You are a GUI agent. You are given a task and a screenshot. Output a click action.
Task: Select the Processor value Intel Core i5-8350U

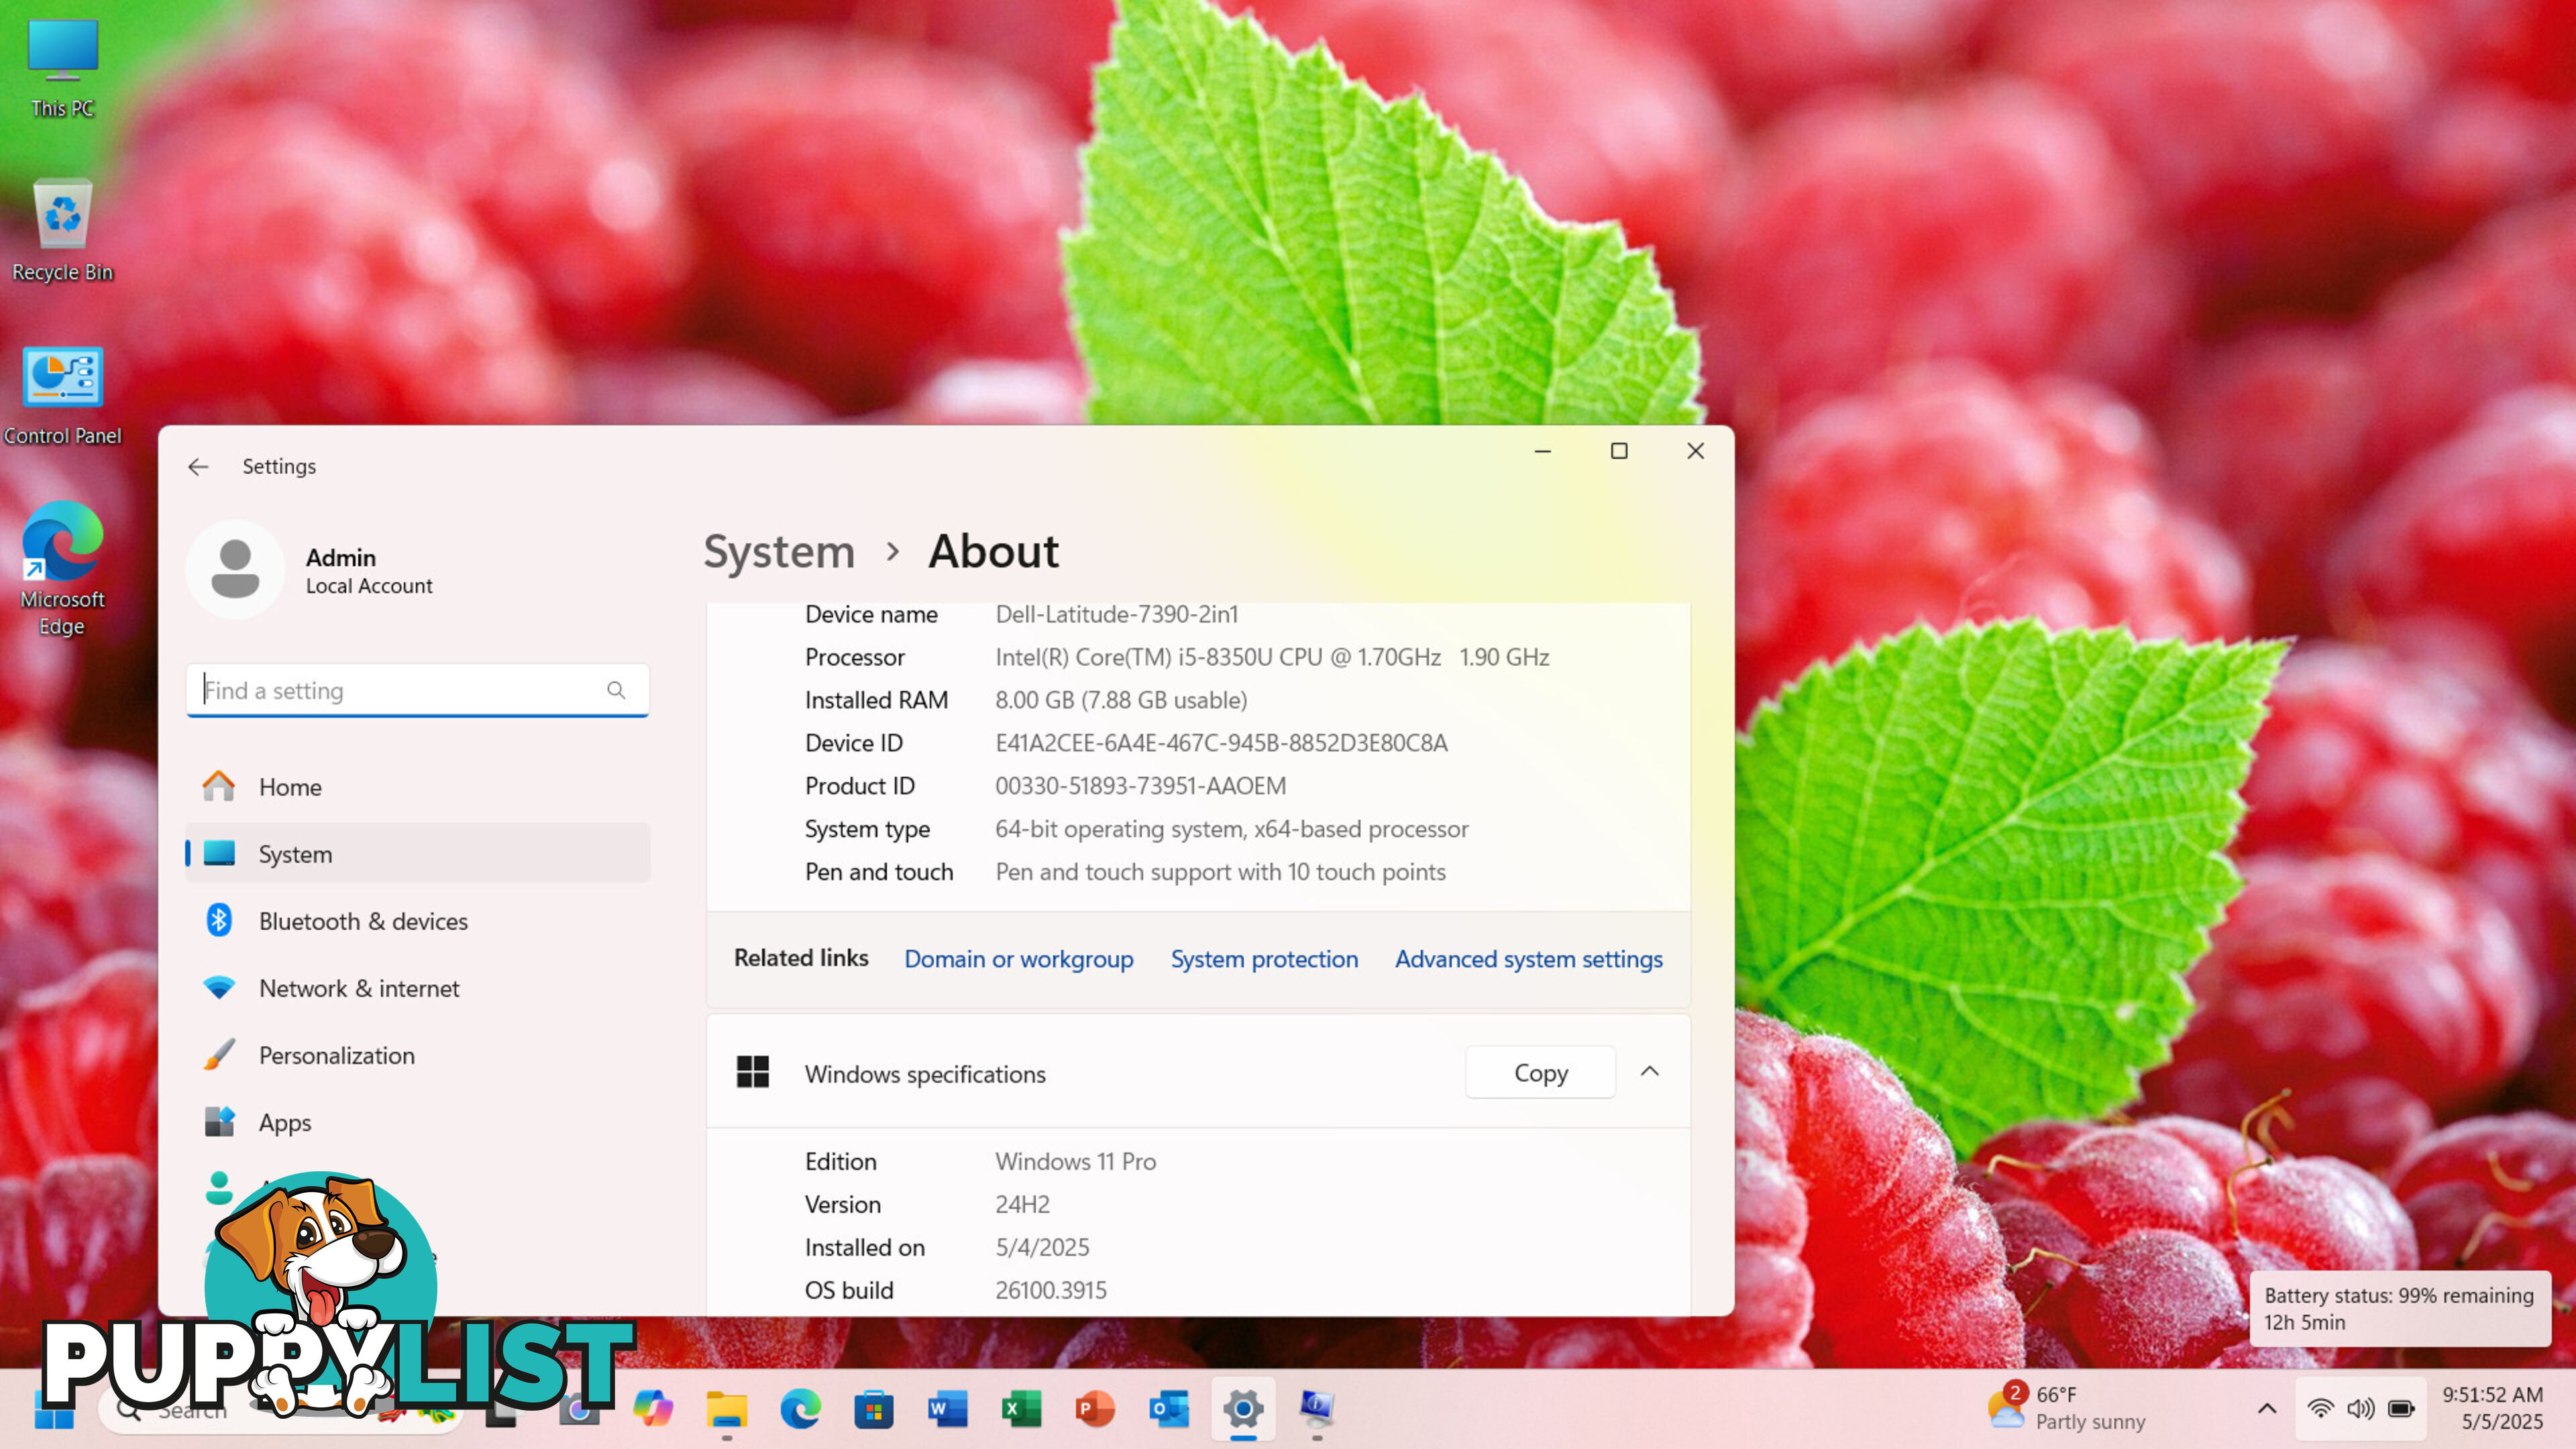coord(1272,657)
